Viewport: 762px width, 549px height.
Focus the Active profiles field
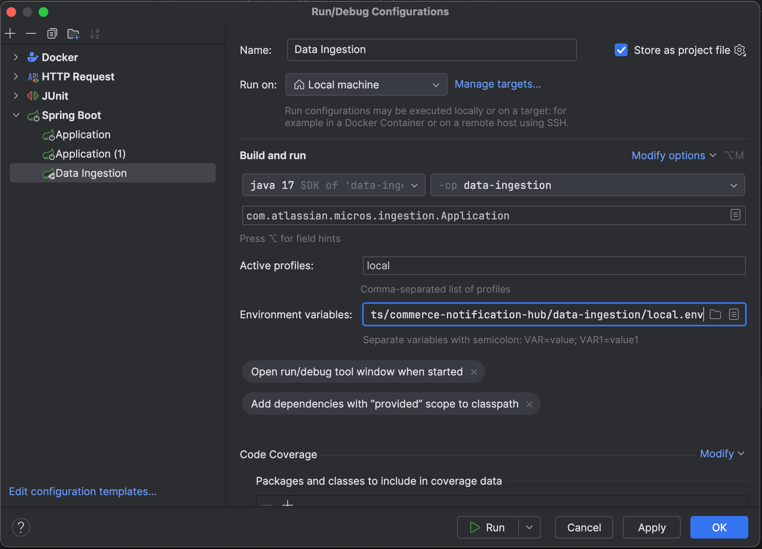554,266
